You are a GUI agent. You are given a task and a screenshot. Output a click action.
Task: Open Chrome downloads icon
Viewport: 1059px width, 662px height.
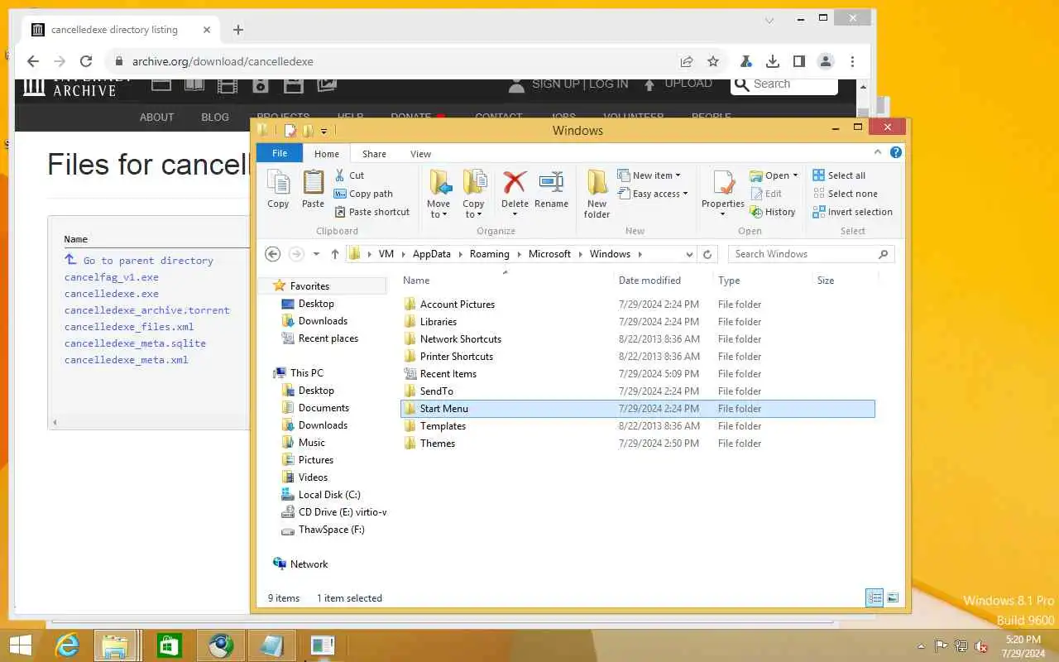click(772, 61)
